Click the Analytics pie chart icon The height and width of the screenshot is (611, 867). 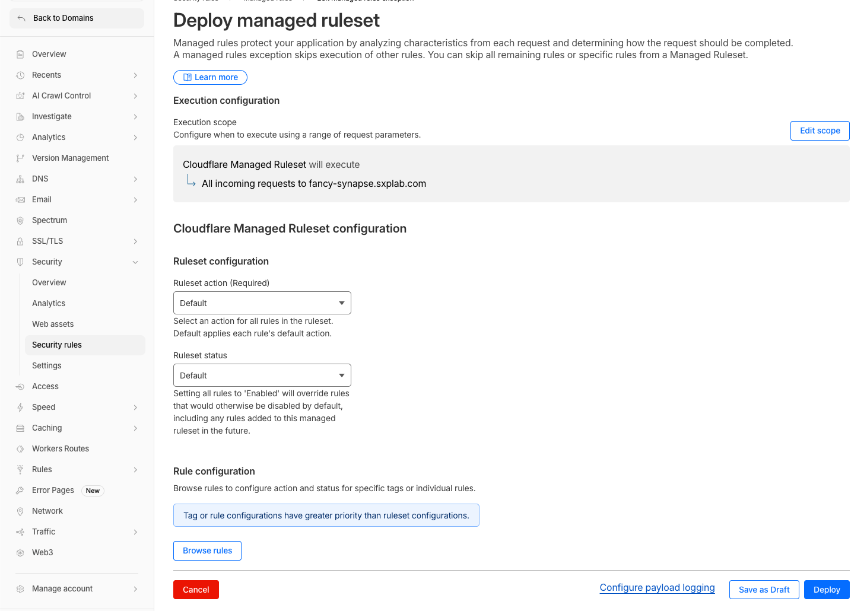tap(20, 137)
